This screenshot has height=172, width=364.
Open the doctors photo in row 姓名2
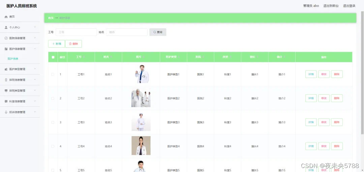coord(141,98)
